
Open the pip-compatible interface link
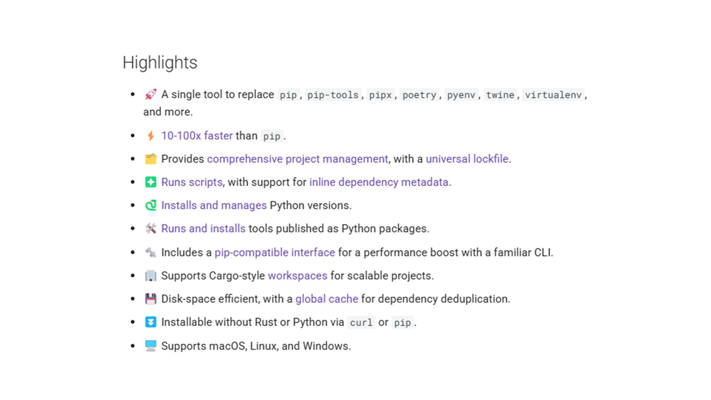tap(275, 252)
